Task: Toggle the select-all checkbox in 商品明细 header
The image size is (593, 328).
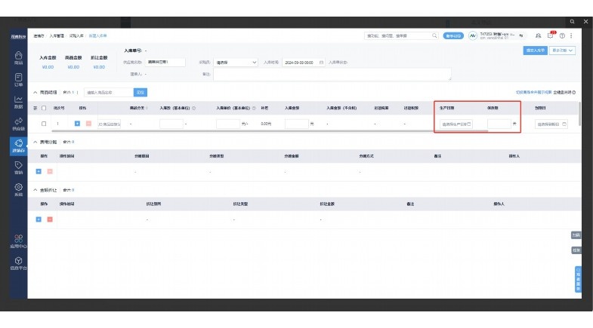Action: [x=44, y=108]
